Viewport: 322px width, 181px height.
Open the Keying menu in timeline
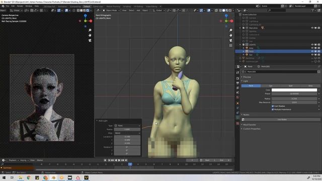point(24,160)
